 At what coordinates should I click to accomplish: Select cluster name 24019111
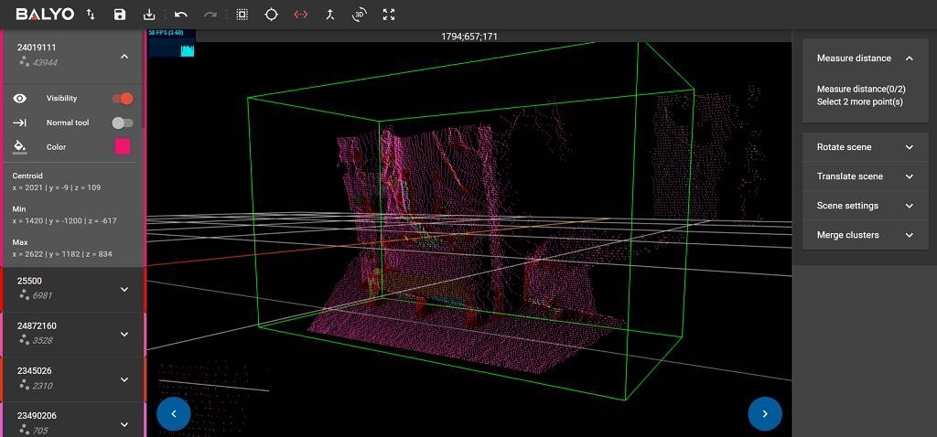click(37, 48)
